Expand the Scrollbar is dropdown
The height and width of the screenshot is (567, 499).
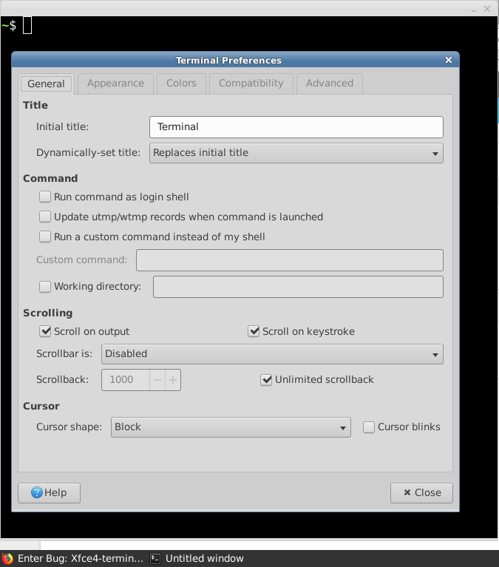(x=271, y=354)
